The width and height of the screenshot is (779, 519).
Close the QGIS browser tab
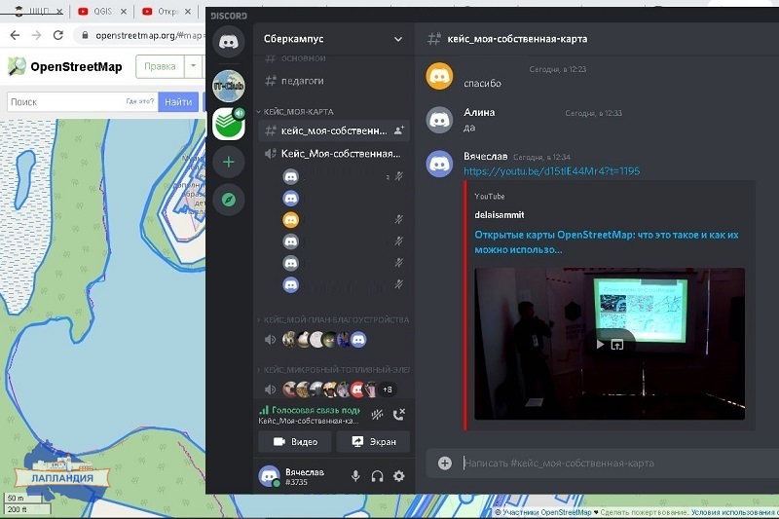click(x=124, y=11)
